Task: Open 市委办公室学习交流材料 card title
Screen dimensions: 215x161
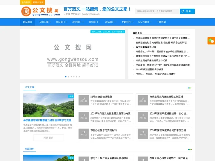Action: pyautogui.click(x=104, y=130)
